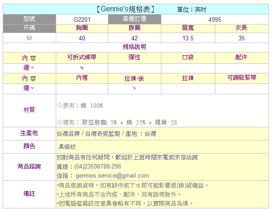Select garment length 35
Image resolution: width=272 pixels, height=212 pixels.
coord(242,38)
